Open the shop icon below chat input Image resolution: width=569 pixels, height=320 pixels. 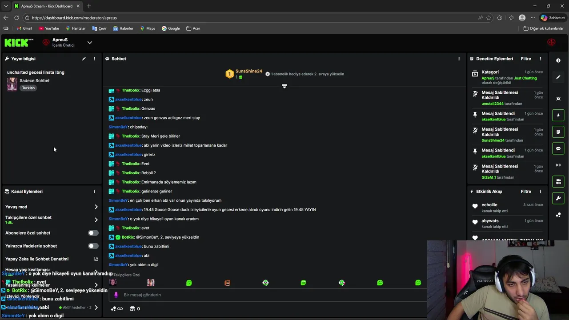tap(132, 309)
